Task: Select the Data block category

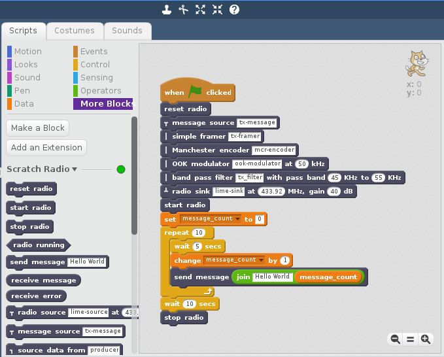Action: pos(21,103)
